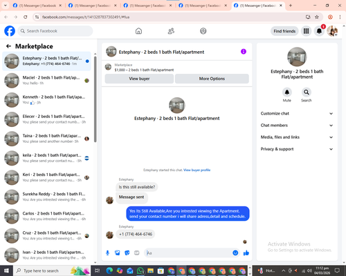Reload the page in browser toolbar
The image size is (346, 276).
26,17
